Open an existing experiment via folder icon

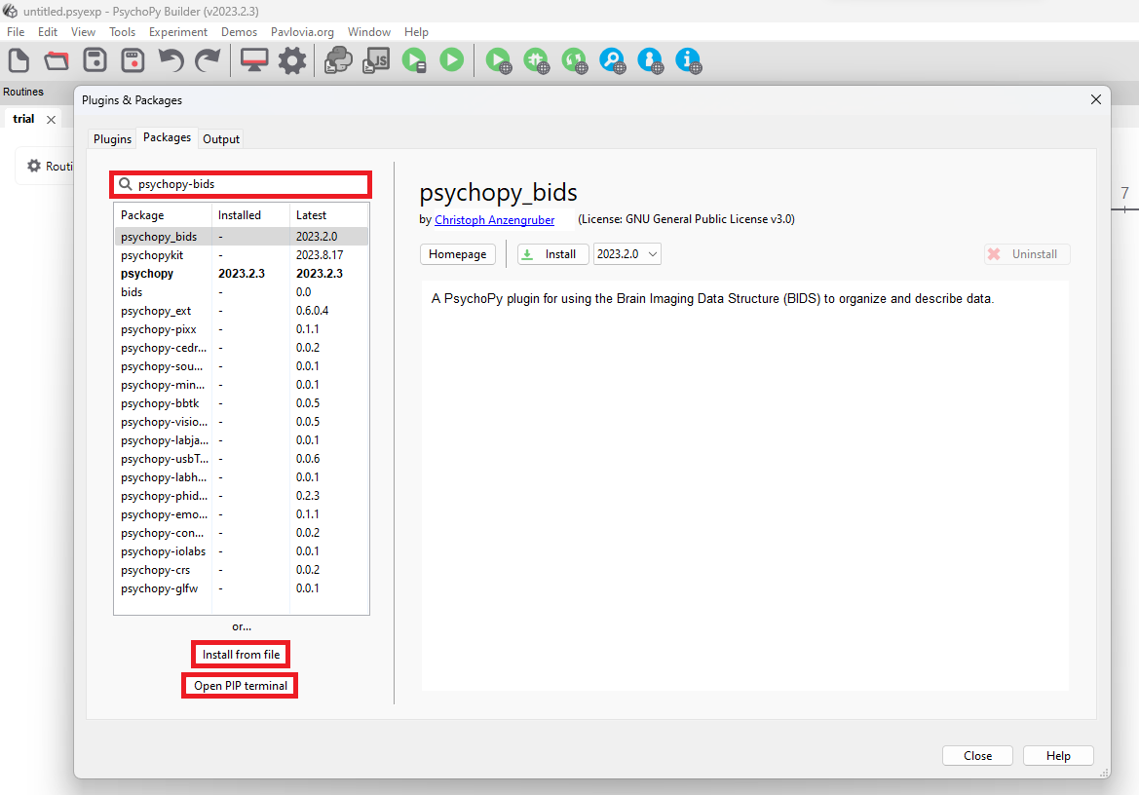(57, 60)
